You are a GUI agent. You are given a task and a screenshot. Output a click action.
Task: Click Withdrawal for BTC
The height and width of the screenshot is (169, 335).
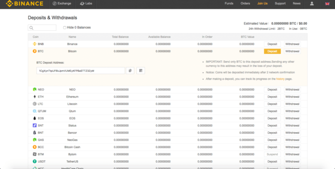(x=292, y=51)
